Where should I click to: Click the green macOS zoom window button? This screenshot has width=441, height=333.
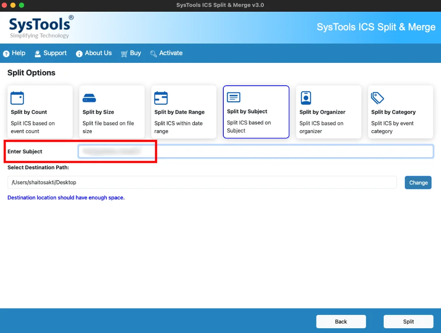point(22,5)
